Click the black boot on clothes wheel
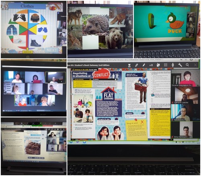This screenshot has height=176, width=201. pyautogui.click(x=35, y=42)
